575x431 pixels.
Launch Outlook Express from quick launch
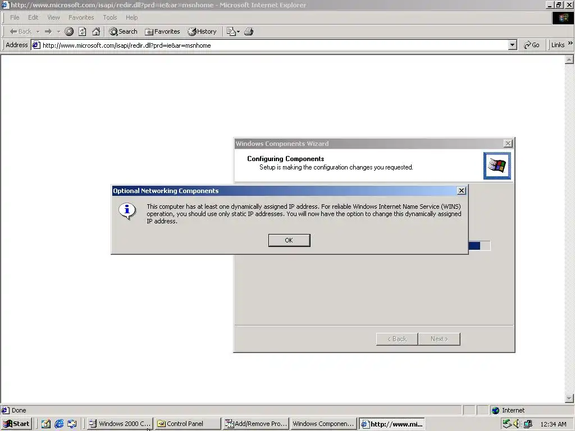click(72, 424)
